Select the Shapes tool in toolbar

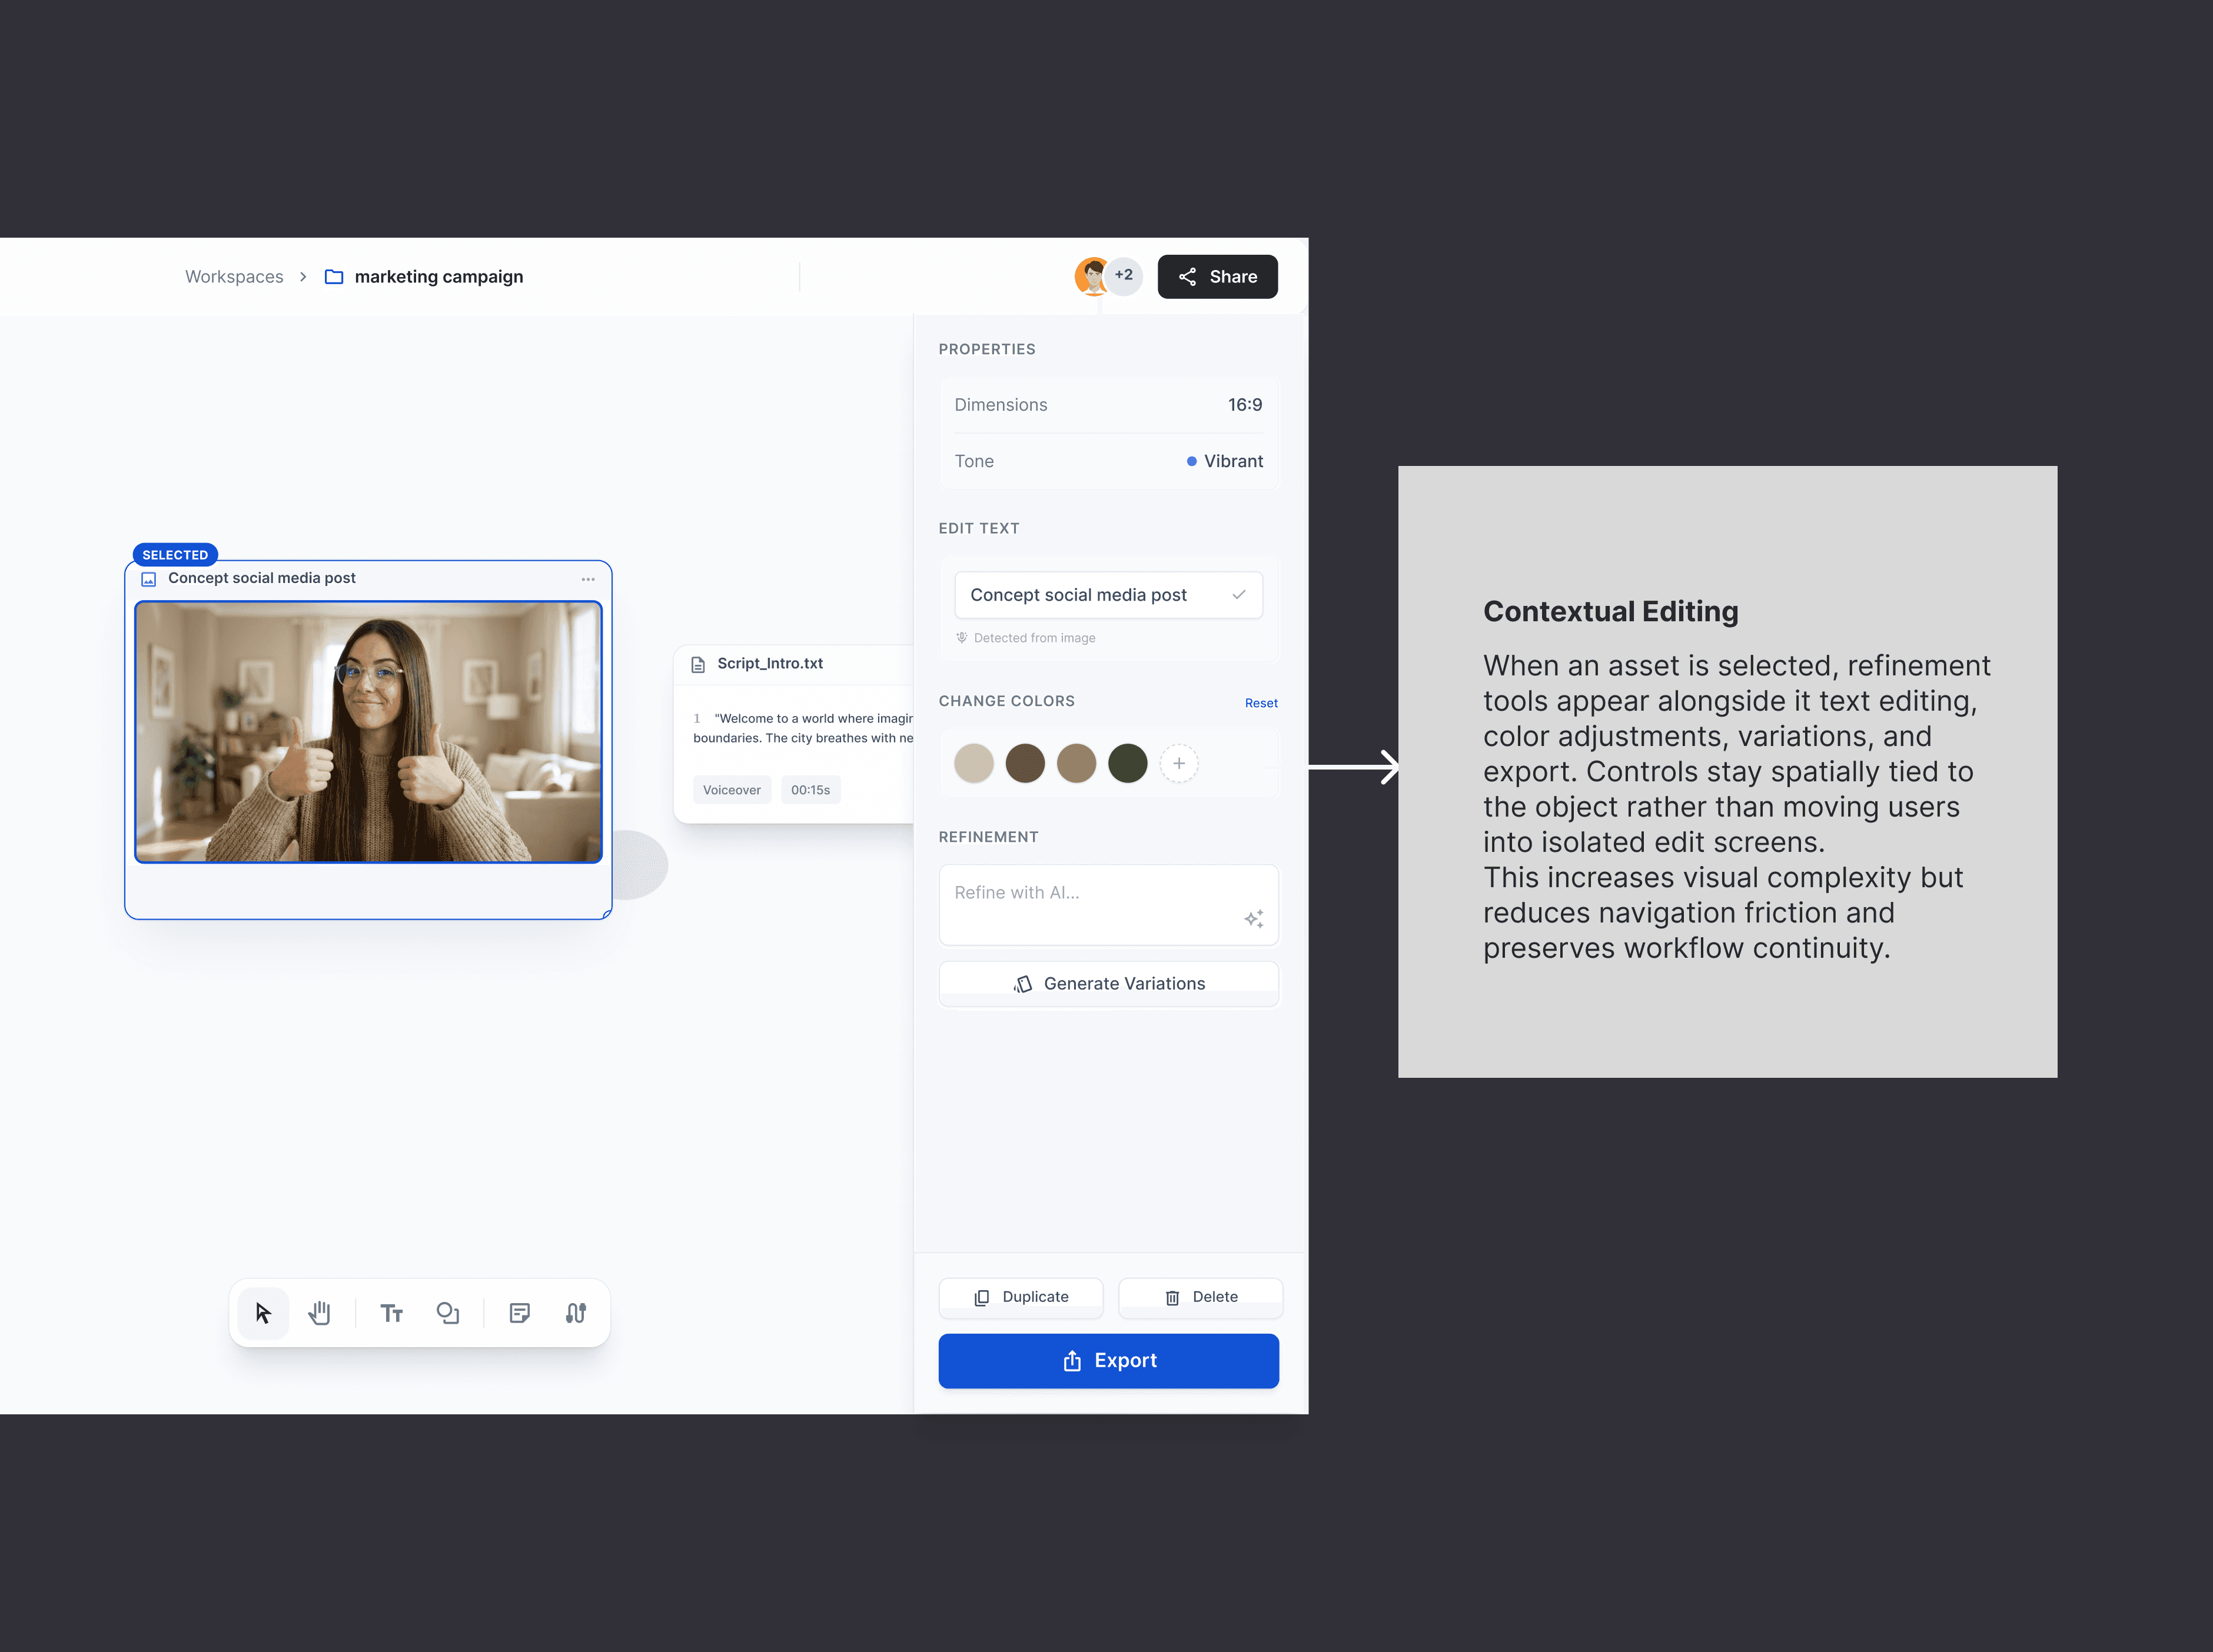[x=447, y=1313]
